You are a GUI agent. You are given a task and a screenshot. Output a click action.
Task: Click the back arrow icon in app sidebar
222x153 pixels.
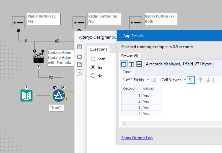pyautogui.click(x=80, y=47)
